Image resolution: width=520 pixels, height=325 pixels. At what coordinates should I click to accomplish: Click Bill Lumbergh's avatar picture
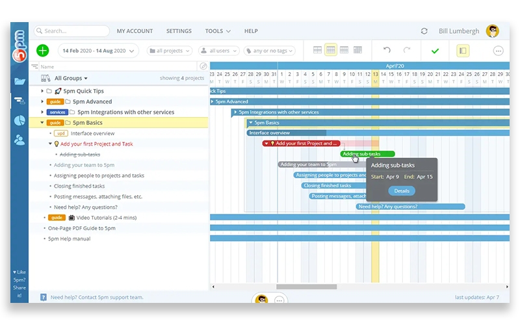pyautogui.click(x=493, y=31)
